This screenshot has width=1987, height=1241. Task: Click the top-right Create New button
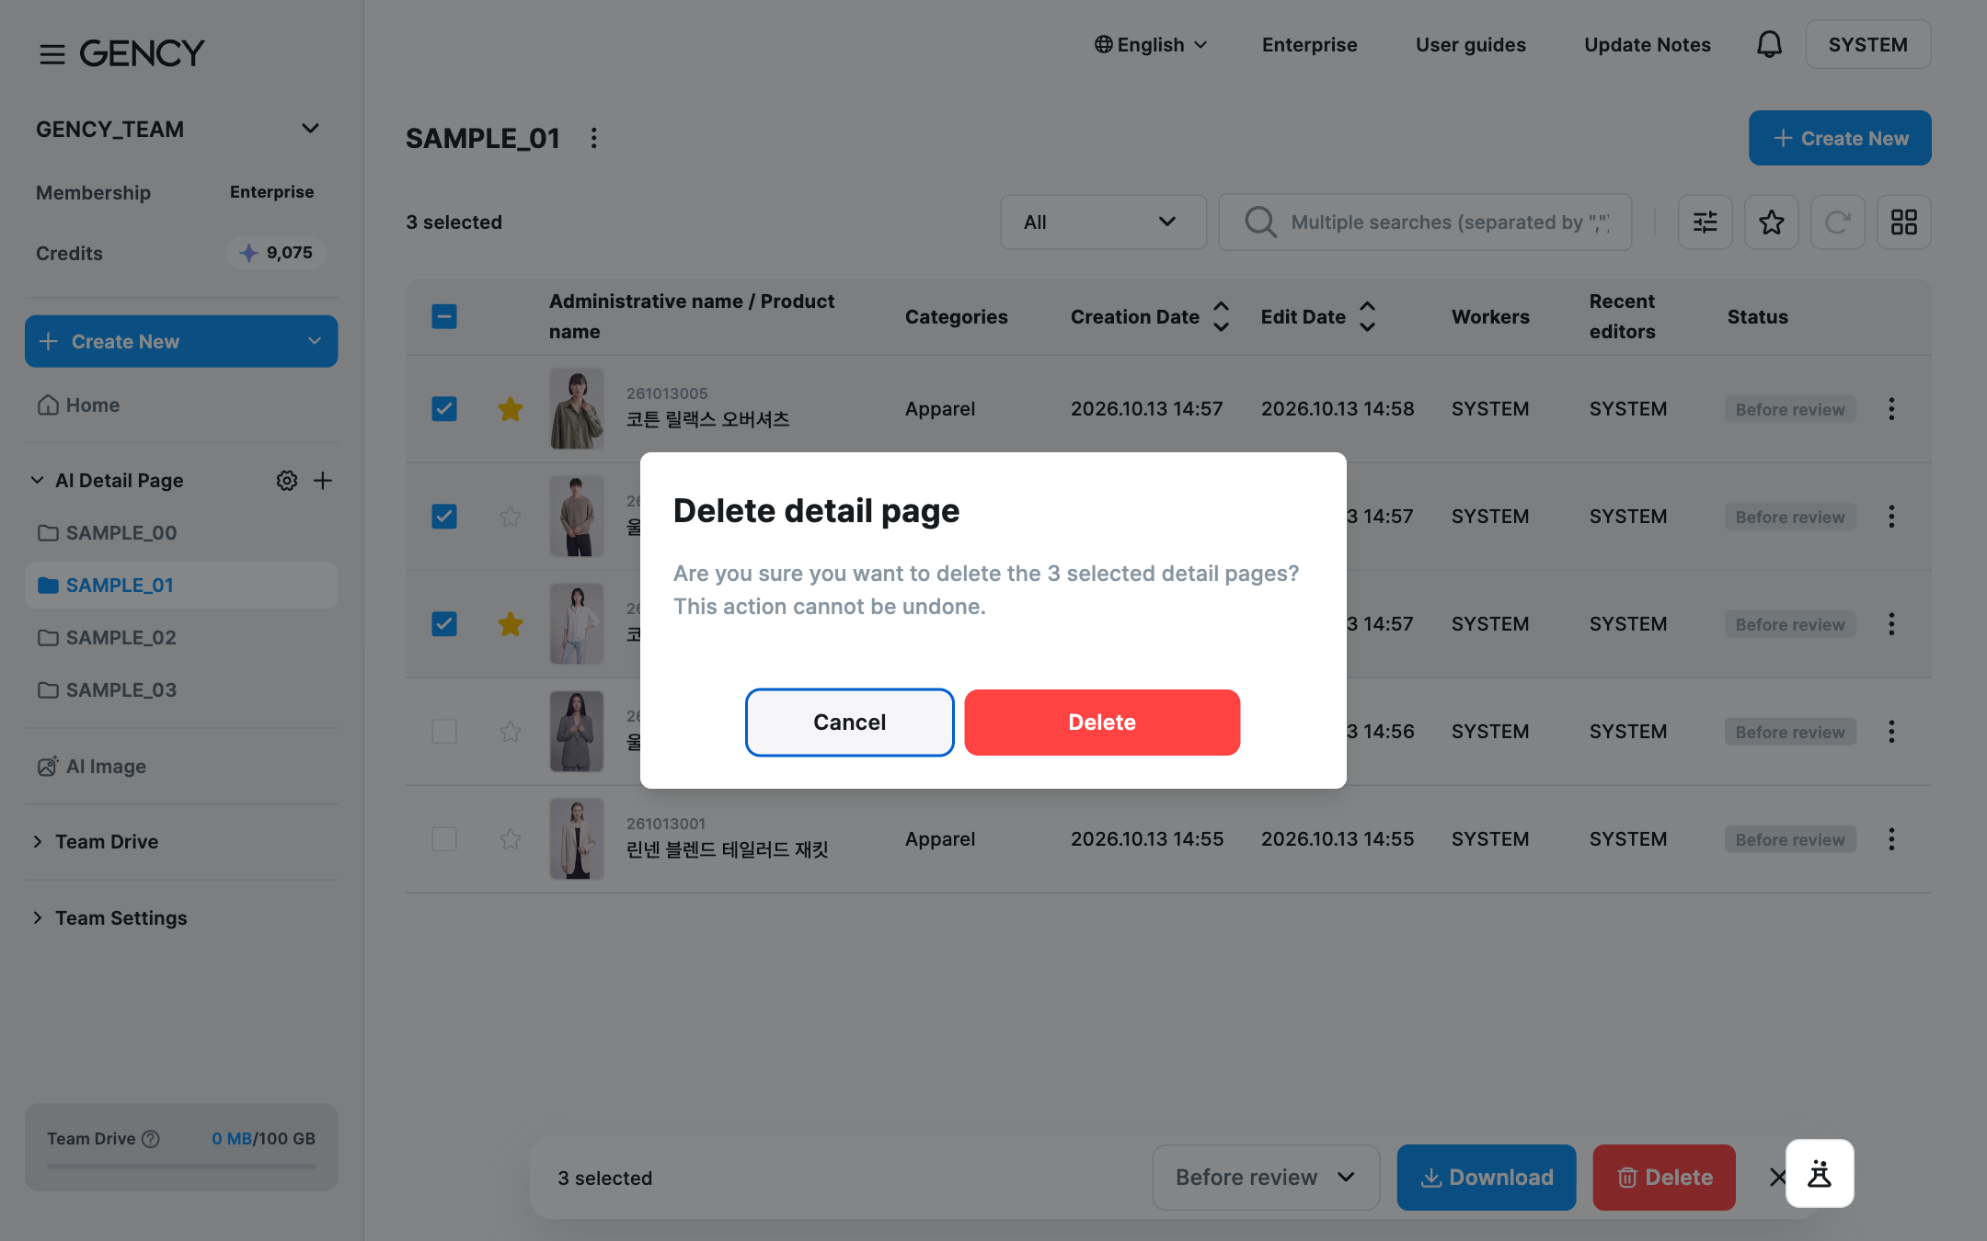click(x=1840, y=138)
